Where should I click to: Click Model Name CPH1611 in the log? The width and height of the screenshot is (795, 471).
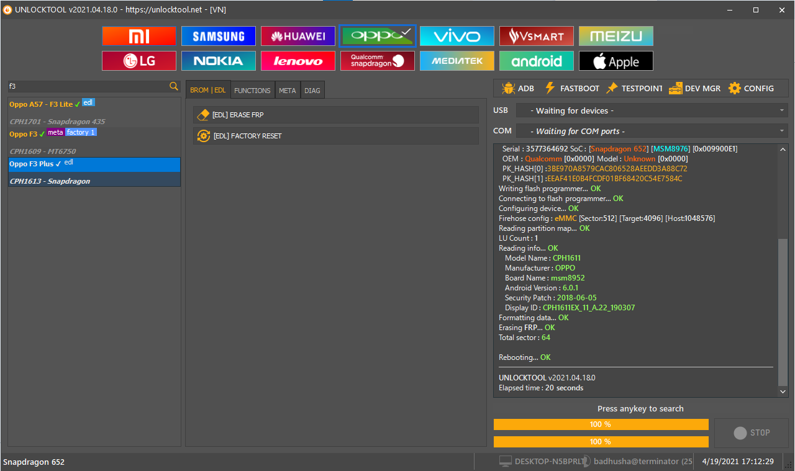(543, 258)
